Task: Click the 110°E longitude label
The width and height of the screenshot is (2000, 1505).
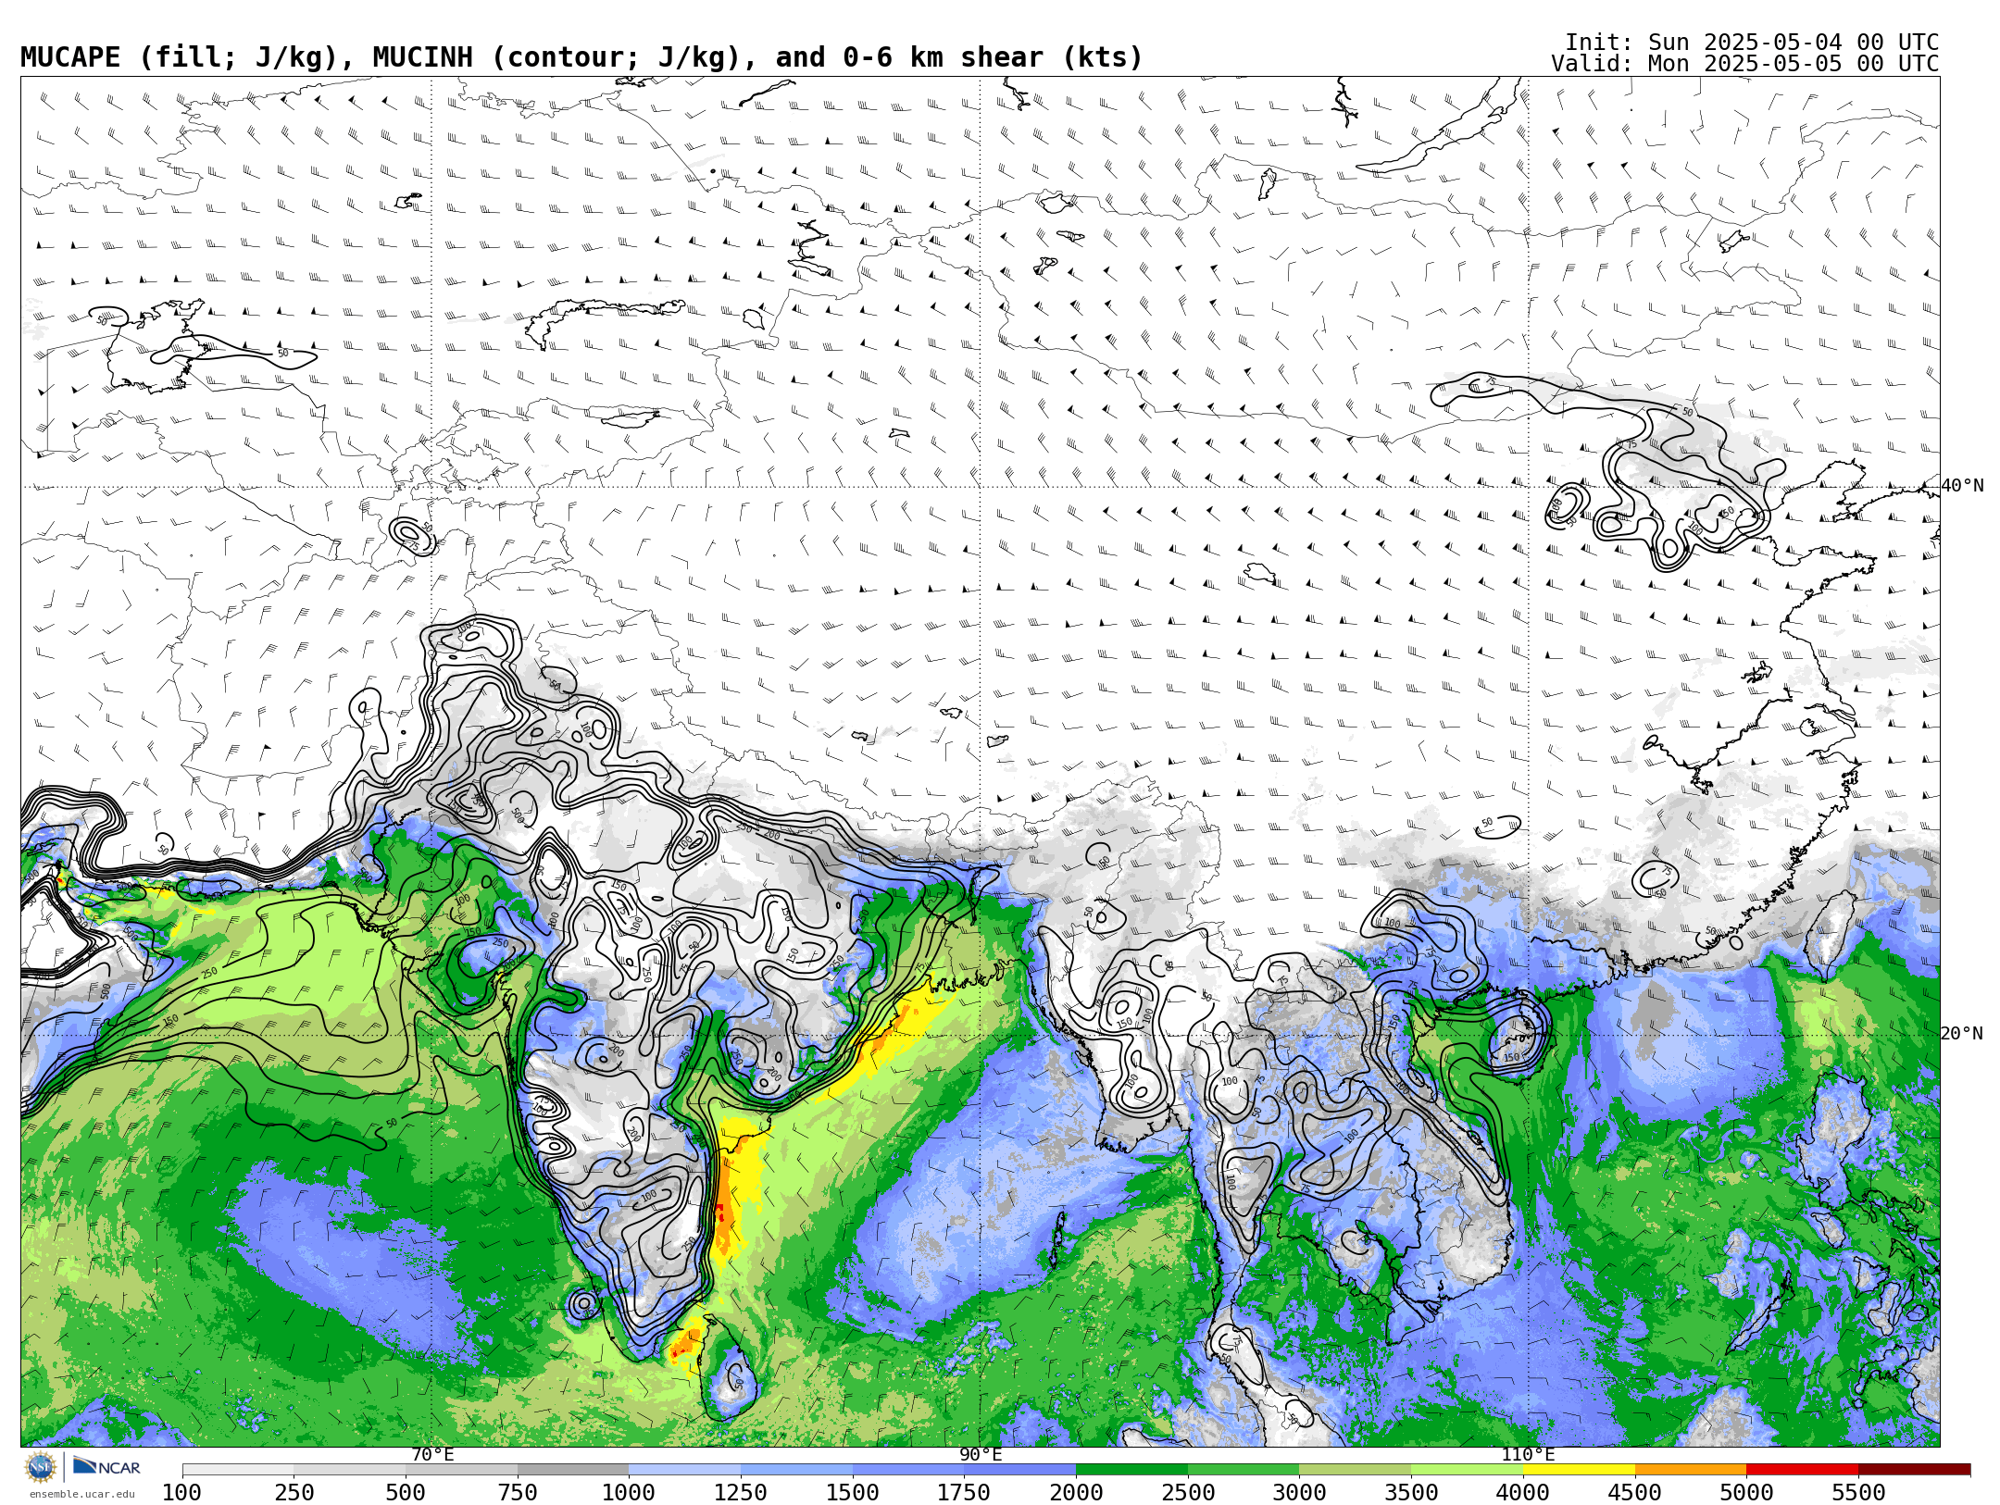Action: click(1528, 1454)
